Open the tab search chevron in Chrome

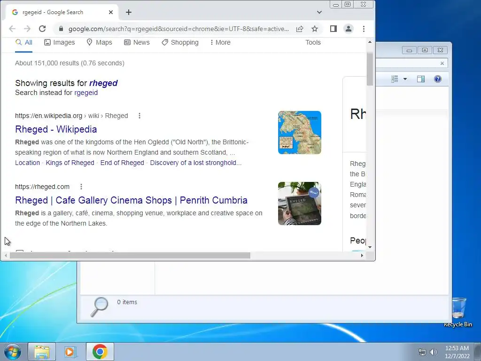(319, 12)
